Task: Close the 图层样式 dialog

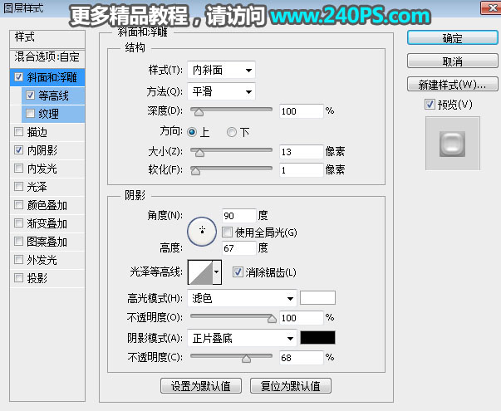Action: pos(491,7)
